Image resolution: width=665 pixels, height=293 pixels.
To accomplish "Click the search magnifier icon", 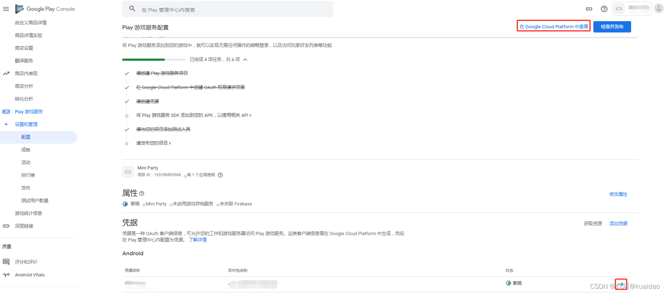I will [132, 8].
